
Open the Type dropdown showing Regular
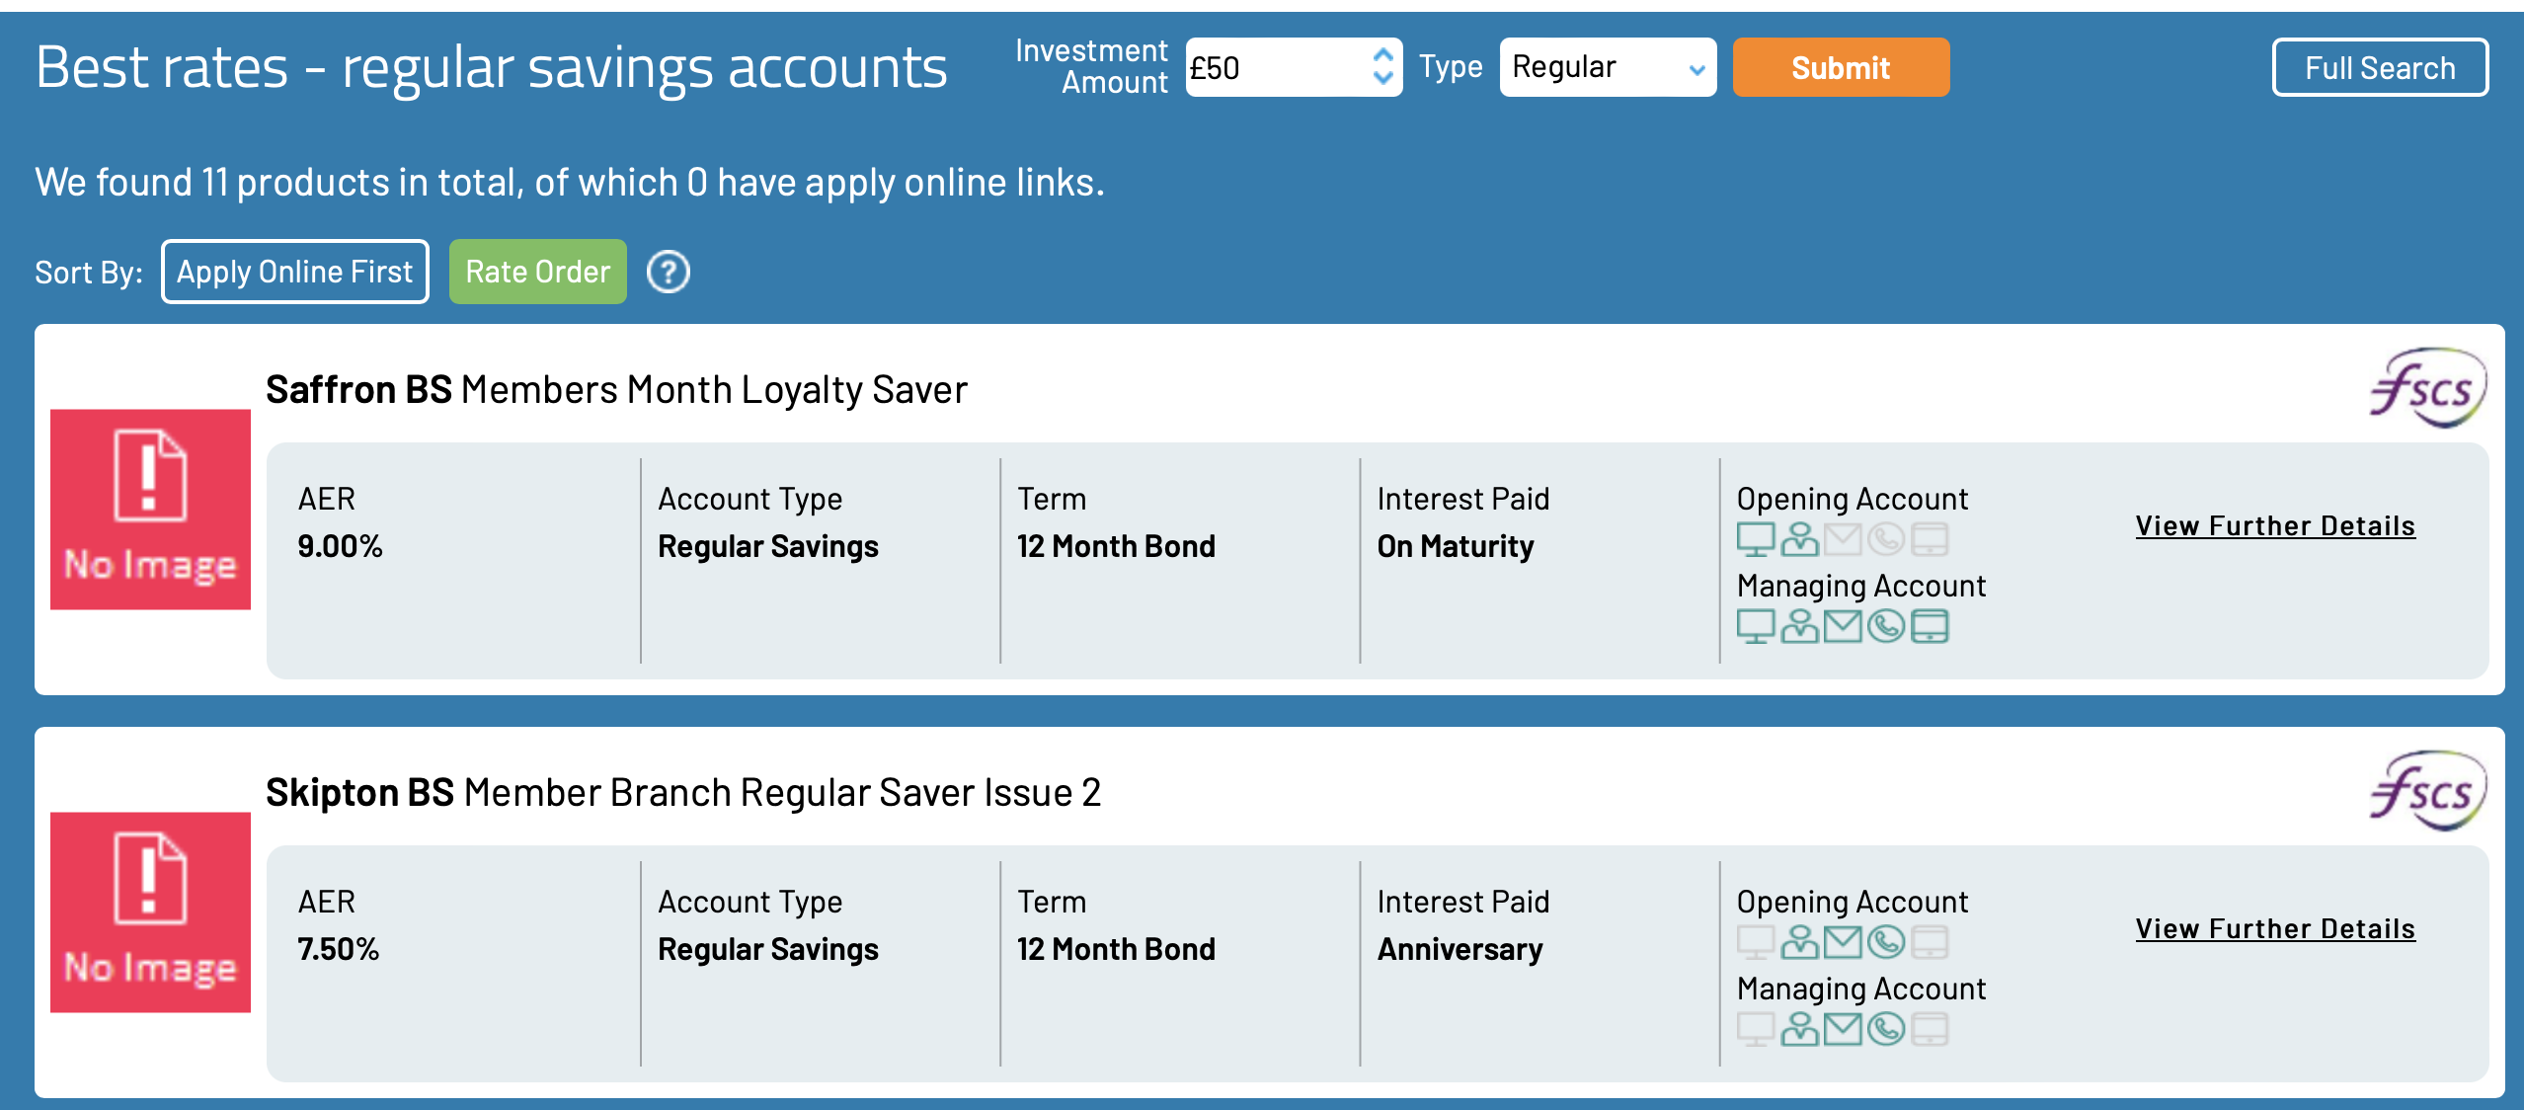[1608, 67]
